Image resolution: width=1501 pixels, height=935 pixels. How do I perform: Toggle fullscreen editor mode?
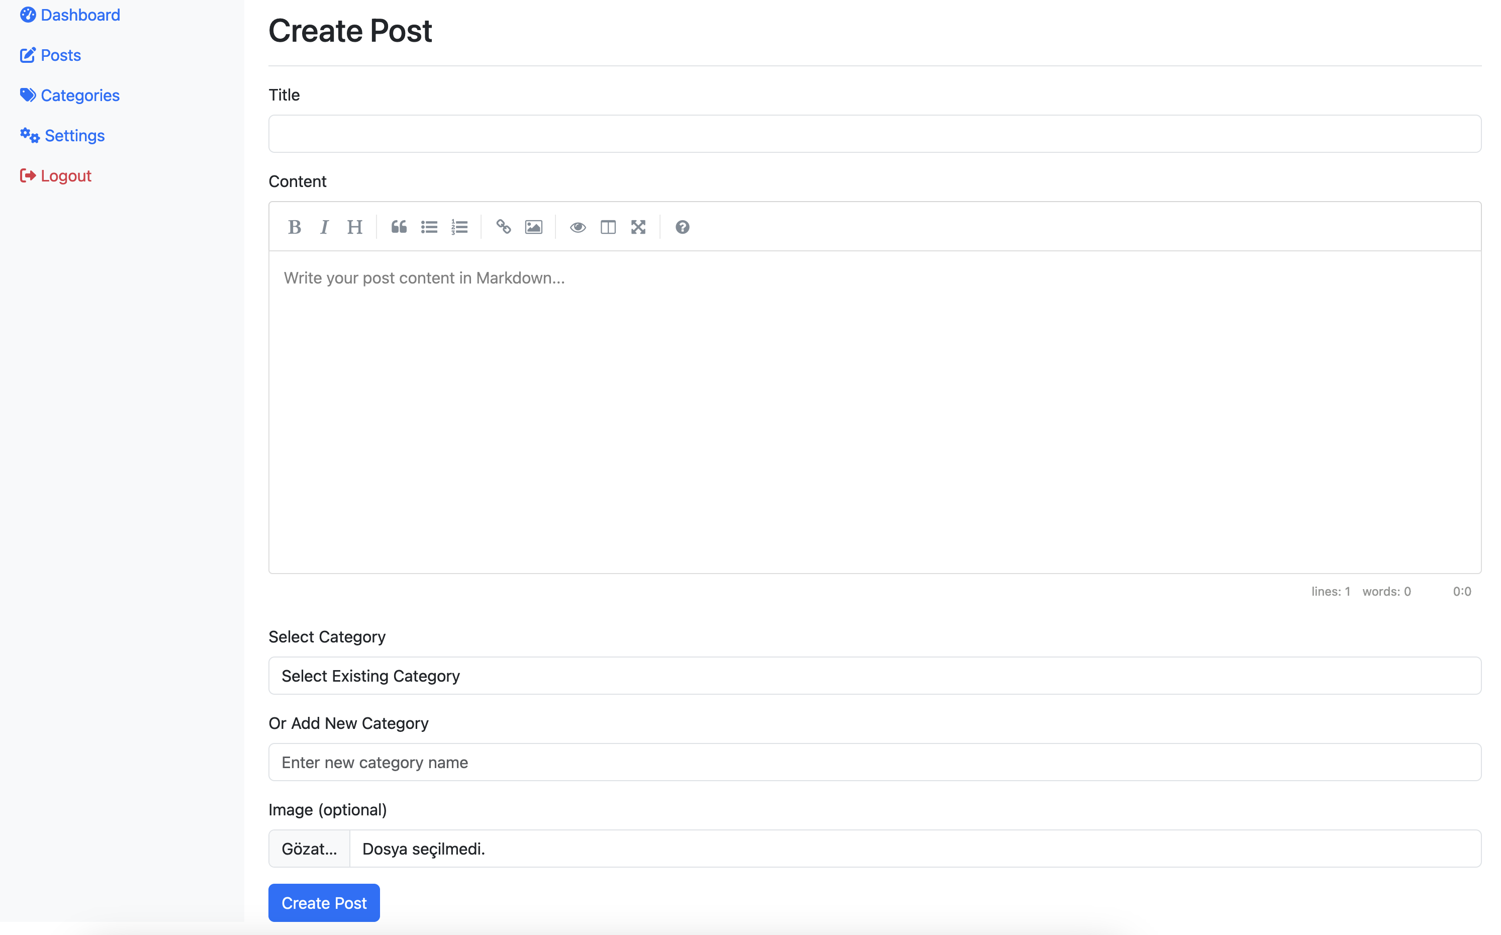click(x=638, y=227)
